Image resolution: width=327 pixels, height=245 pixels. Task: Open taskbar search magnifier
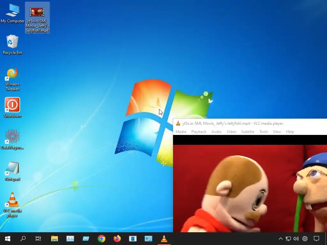click(x=23, y=239)
